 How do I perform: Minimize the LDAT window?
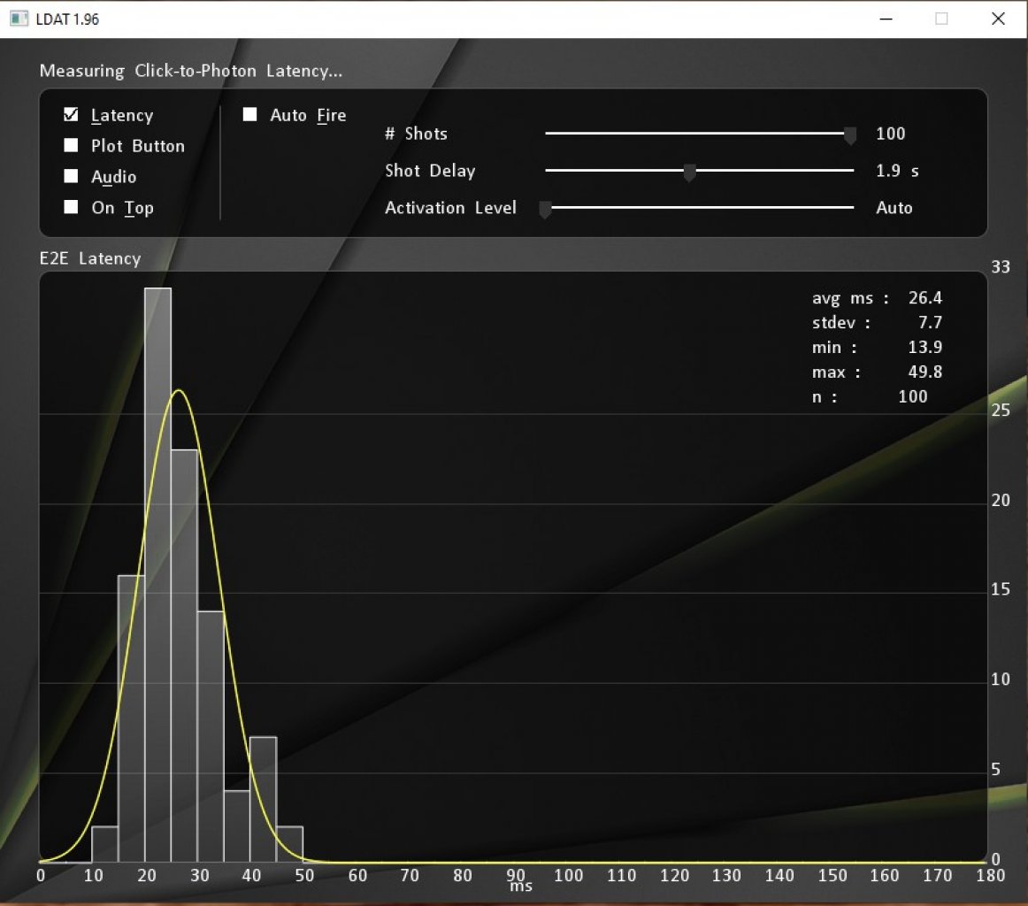coord(886,19)
